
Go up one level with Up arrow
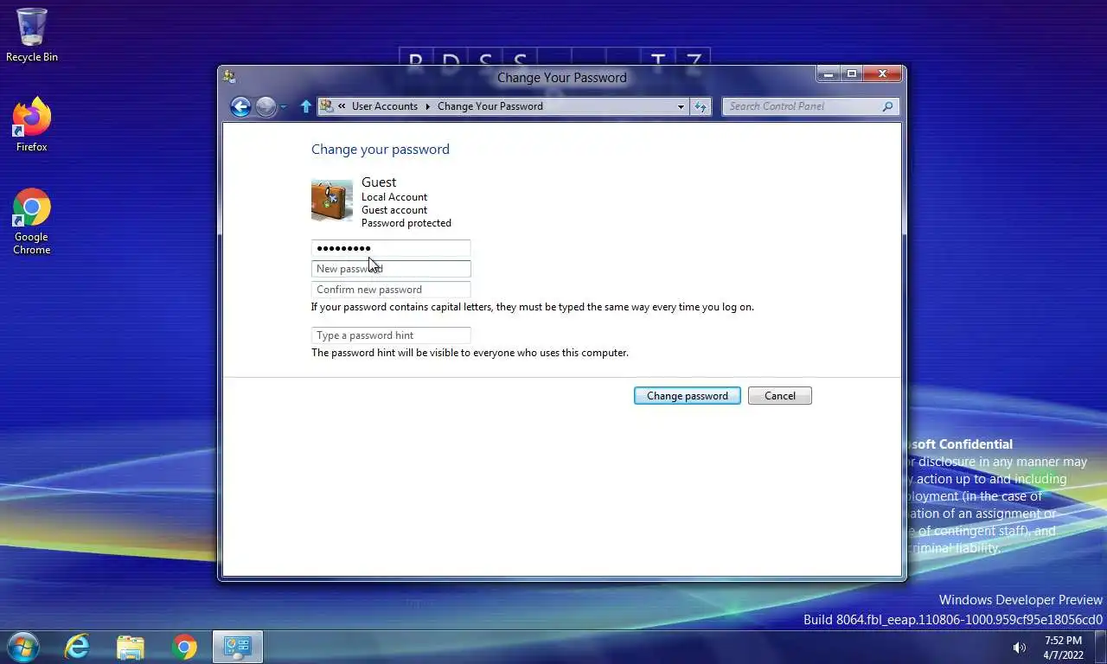[x=305, y=106]
